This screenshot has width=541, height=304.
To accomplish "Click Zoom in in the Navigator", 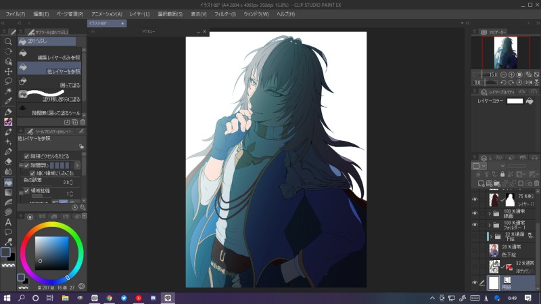I will [x=511, y=74].
